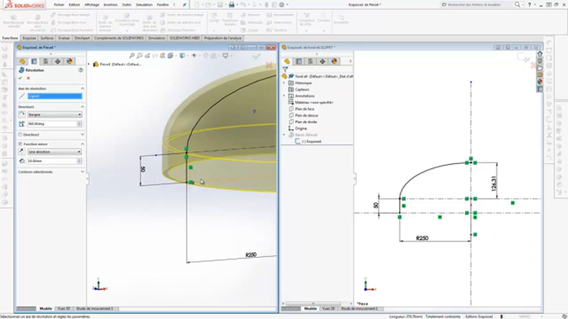Open the Une direction thin feature dropdown
The width and height of the screenshot is (568, 319).
(x=55, y=152)
